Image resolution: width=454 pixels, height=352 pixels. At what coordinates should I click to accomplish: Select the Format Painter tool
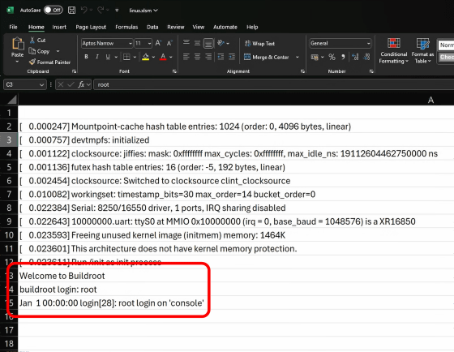[49, 62]
